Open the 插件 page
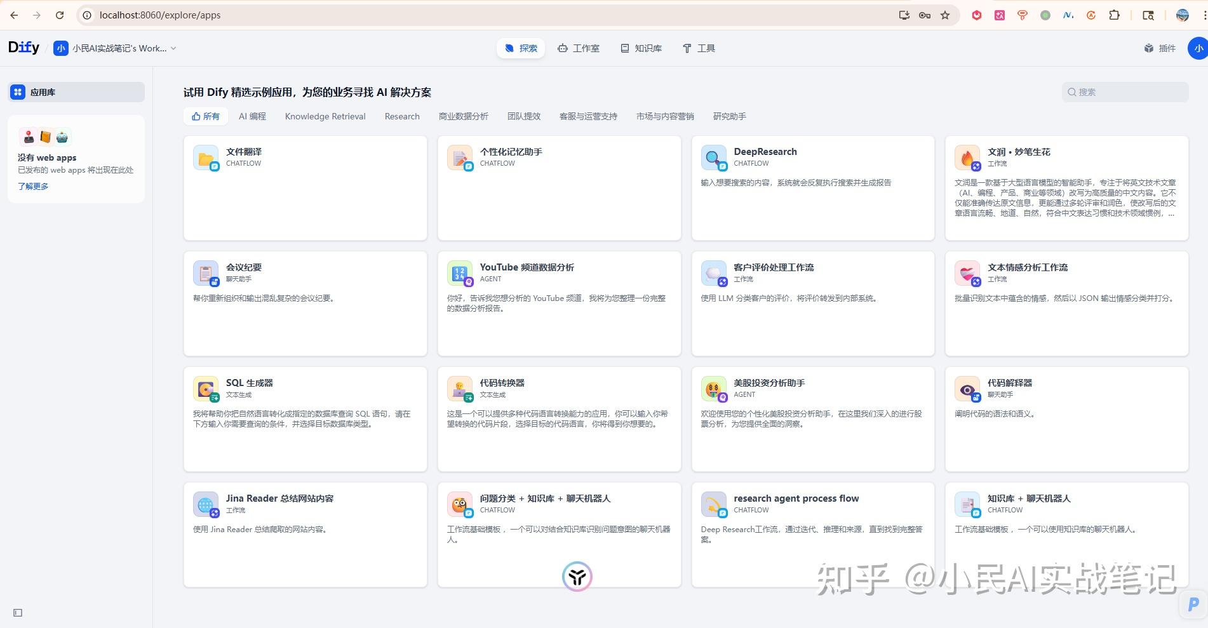 click(1160, 48)
